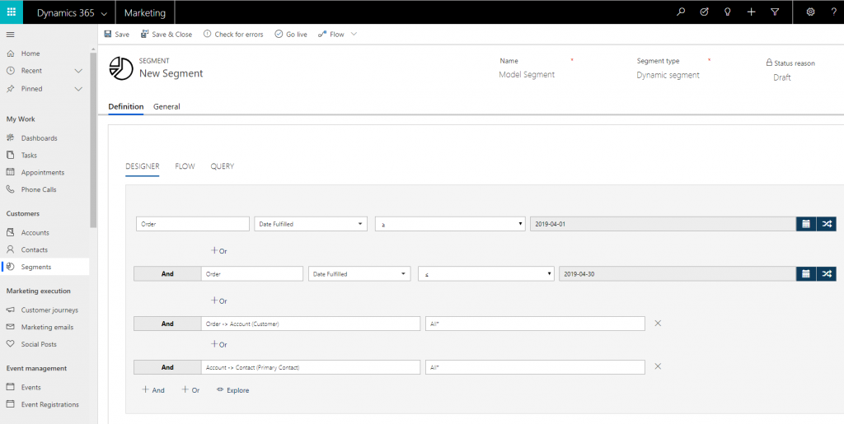
Task: Switch to the General tab
Action: 166,107
